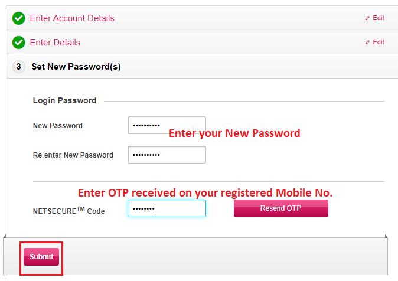The height and width of the screenshot is (281, 398).
Task: Click the Login Password heading
Action: (x=64, y=101)
